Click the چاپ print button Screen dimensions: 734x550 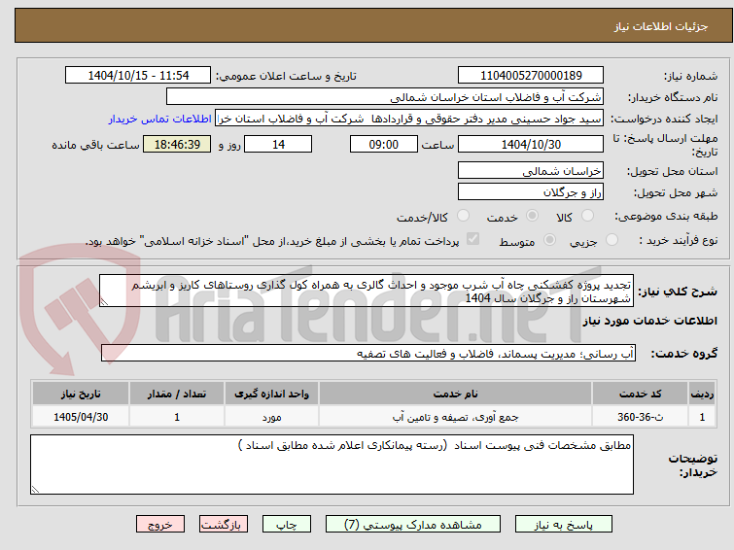tap(287, 525)
